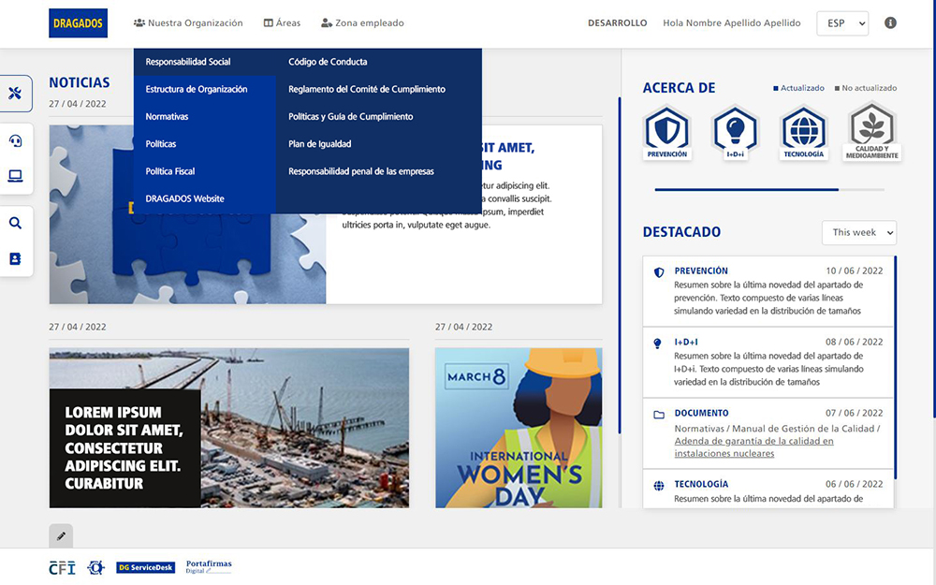The image size is (936, 585).
Task: Open the Calidad y Medioambiente badge
Action: click(x=875, y=132)
